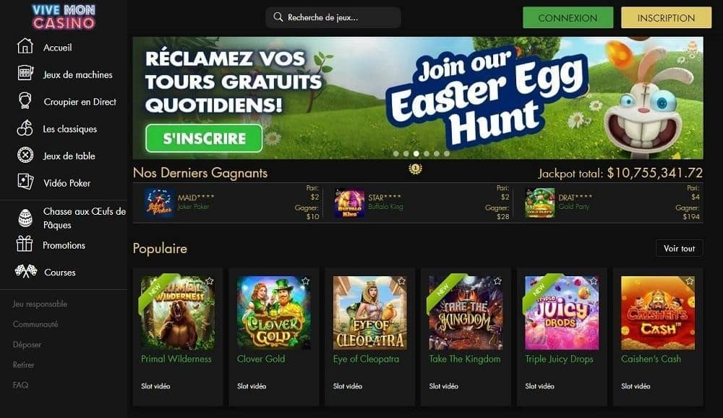Toggle favorite star on Primal Wilderness

click(x=210, y=281)
